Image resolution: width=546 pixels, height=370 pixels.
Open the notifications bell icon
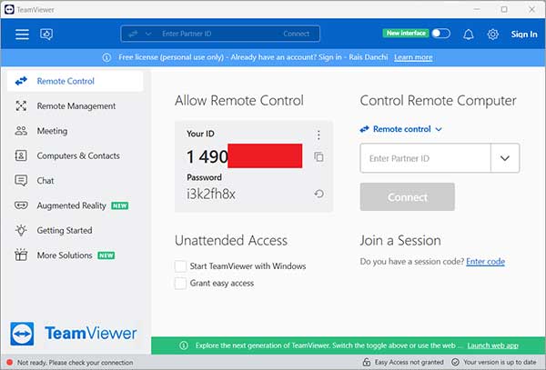click(469, 34)
